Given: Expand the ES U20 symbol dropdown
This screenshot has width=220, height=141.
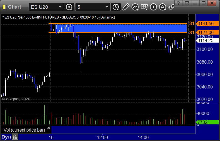Looking at the screenshot, I should 60,7.
